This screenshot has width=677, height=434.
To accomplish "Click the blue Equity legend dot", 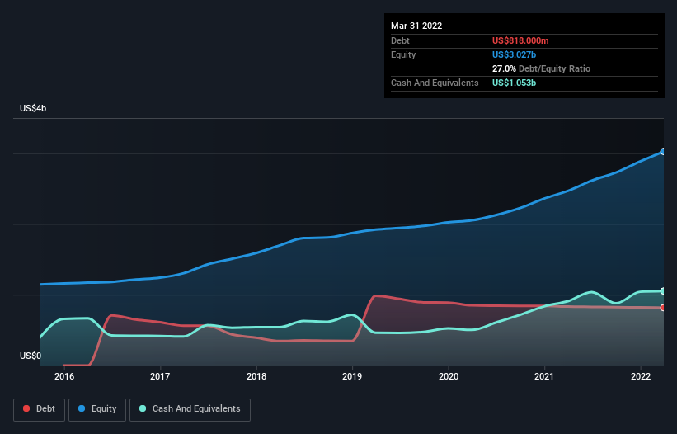I will pyautogui.click(x=82, y=408).
